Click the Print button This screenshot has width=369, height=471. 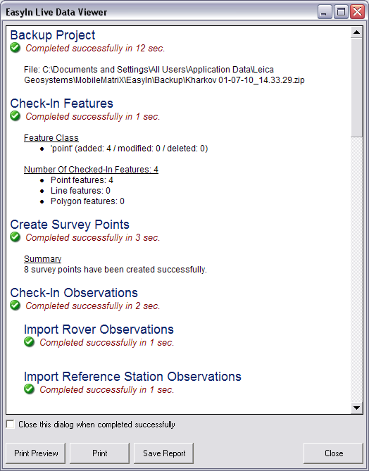point(100,453)
